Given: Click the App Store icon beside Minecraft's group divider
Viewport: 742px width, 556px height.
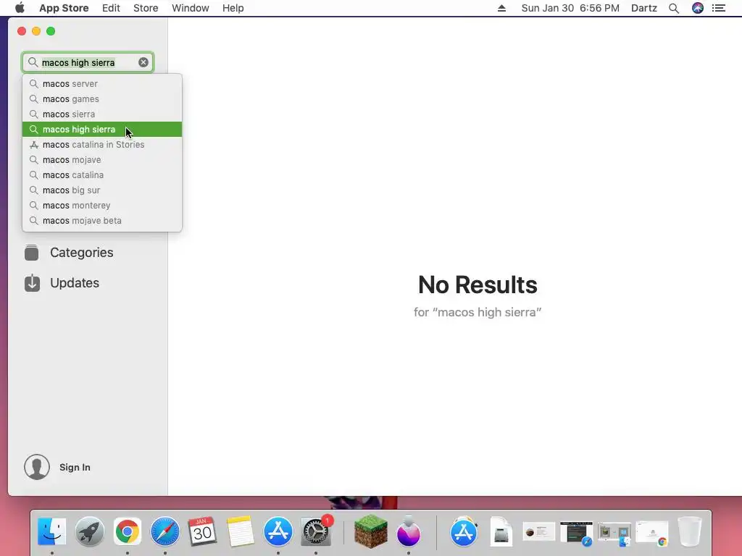Looking at the screenshot, I should (x=463, y=531).
